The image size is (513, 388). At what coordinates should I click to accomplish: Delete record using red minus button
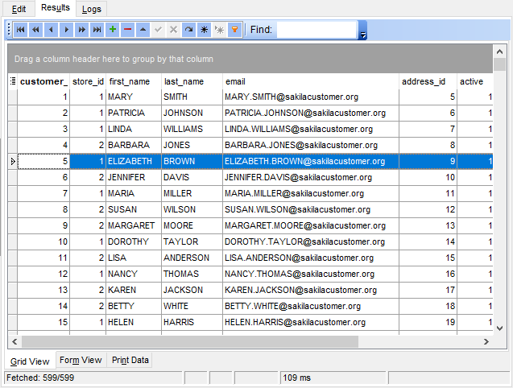click(x=127, y=30)
